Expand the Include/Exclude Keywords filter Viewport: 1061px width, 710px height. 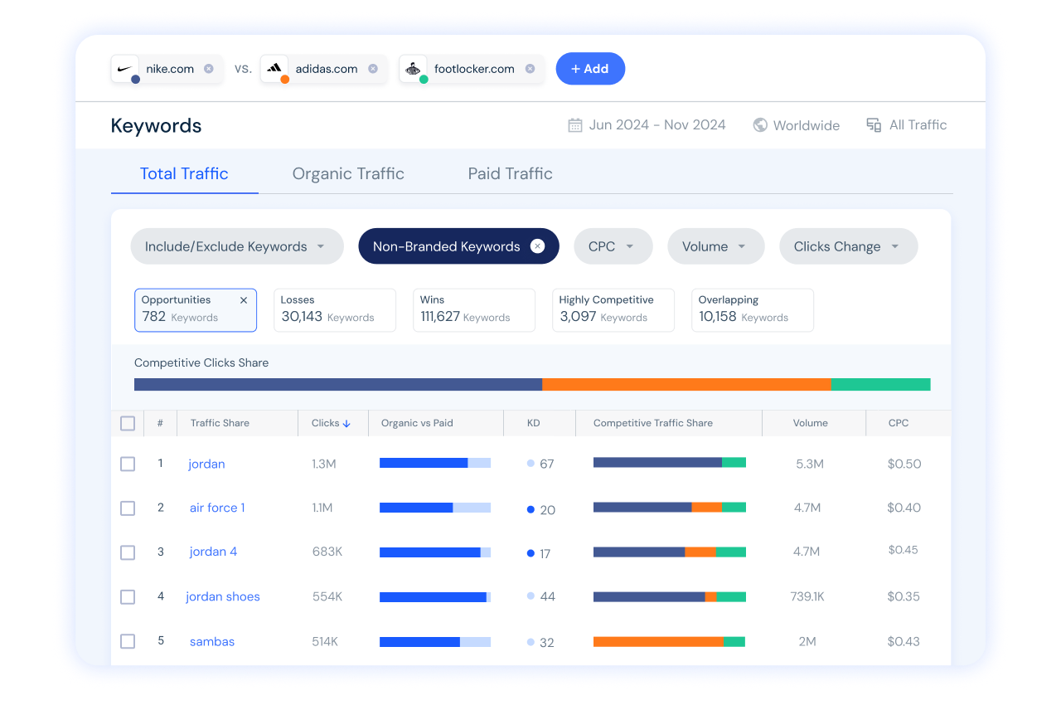tap(237, 246)
